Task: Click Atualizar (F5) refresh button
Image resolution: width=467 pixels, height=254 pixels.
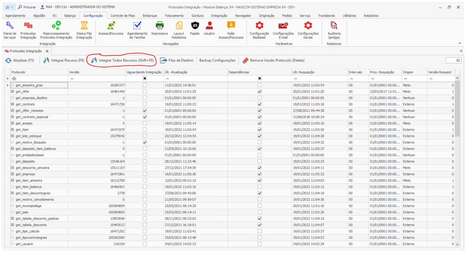Action: coord(20,60)
